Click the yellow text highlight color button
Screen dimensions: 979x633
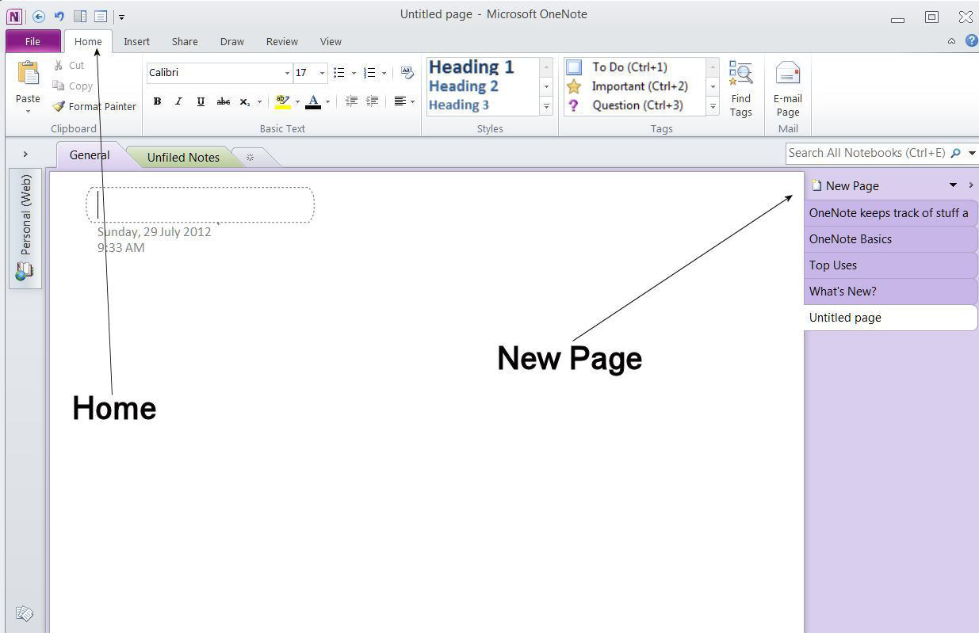pos(282,101)
